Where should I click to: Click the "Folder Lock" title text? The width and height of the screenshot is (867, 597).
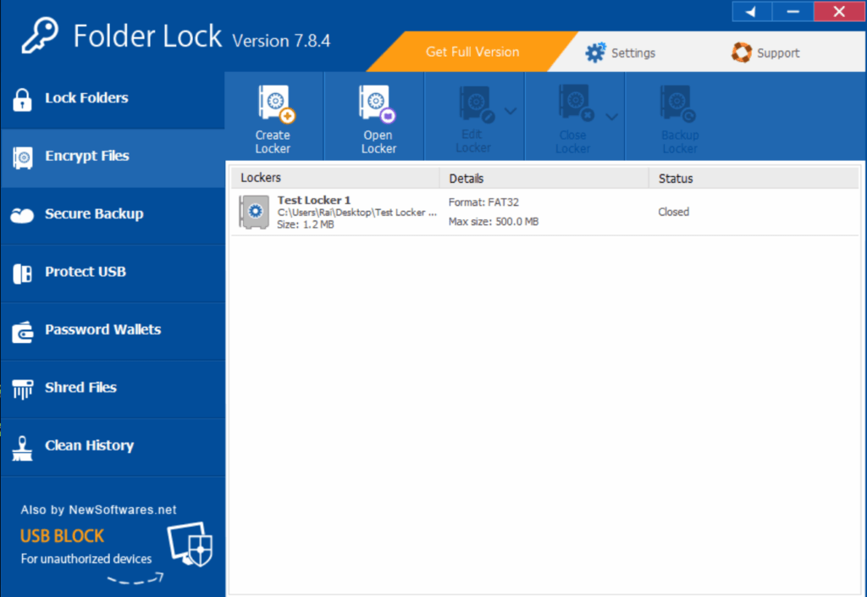point(147,36)
